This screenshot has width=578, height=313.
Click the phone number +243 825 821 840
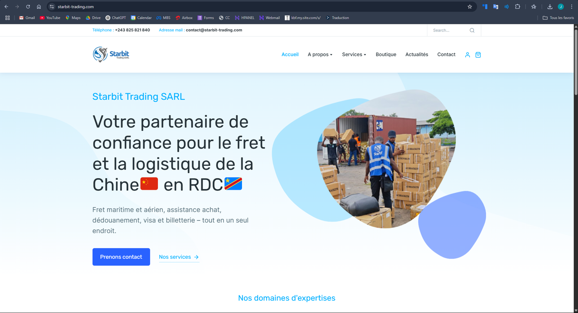point(132,30)
